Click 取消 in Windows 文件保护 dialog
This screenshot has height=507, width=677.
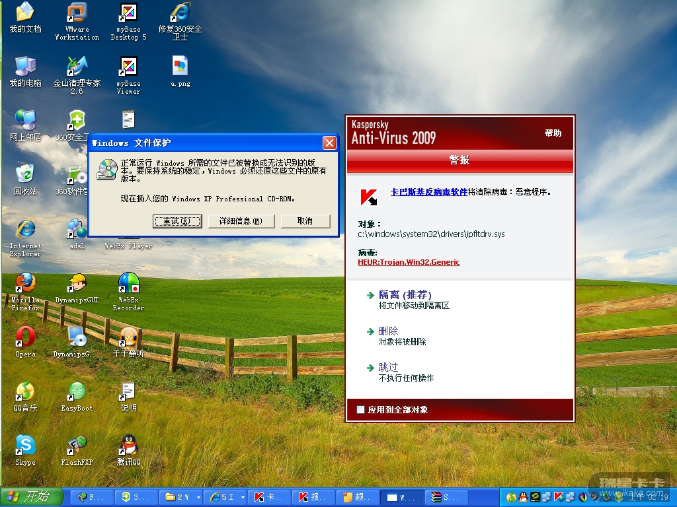(x=305, y=221)
